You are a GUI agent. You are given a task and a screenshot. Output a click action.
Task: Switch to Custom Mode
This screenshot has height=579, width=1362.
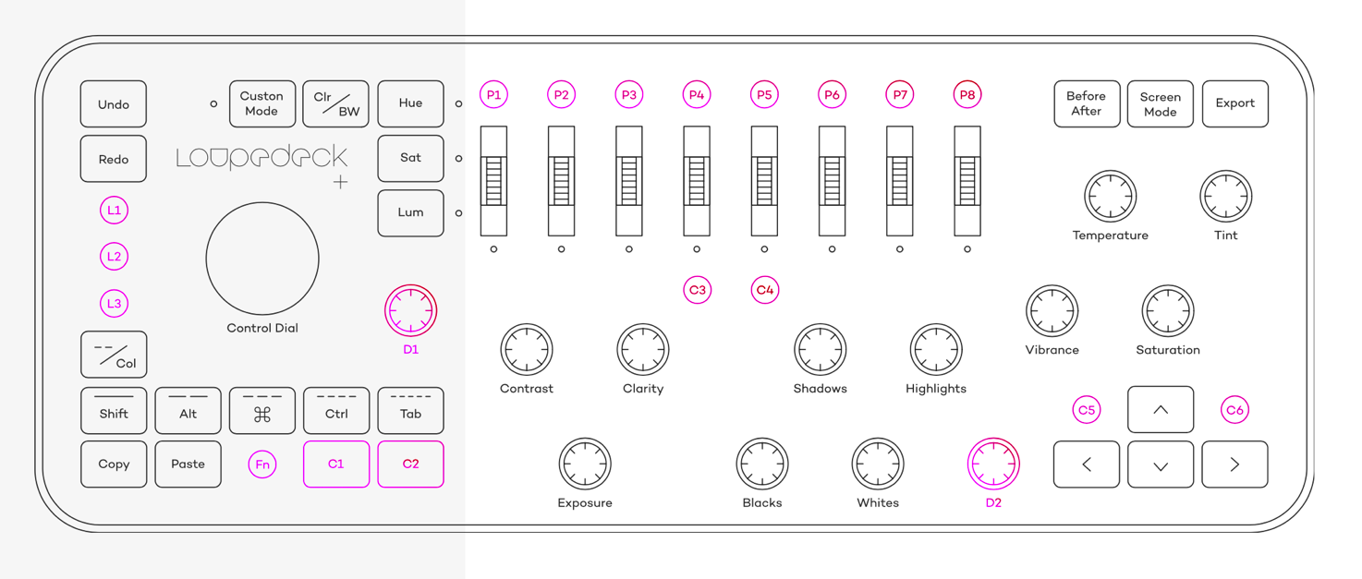pos(261,103)
